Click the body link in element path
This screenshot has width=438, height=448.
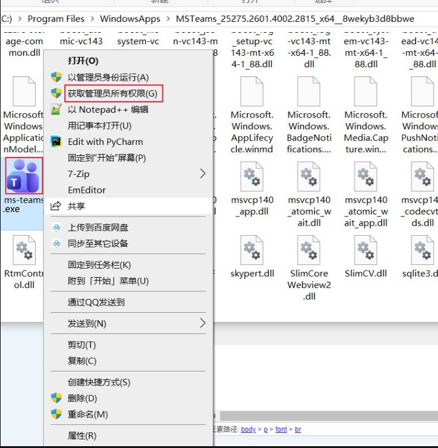248,429
